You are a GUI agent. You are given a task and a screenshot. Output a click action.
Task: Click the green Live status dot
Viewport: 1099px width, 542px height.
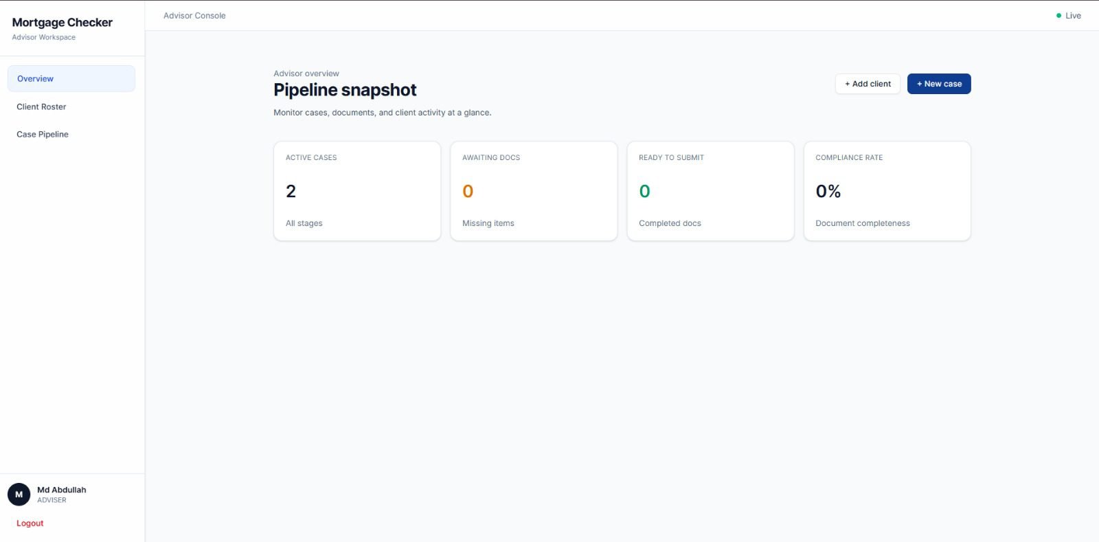1058,16
